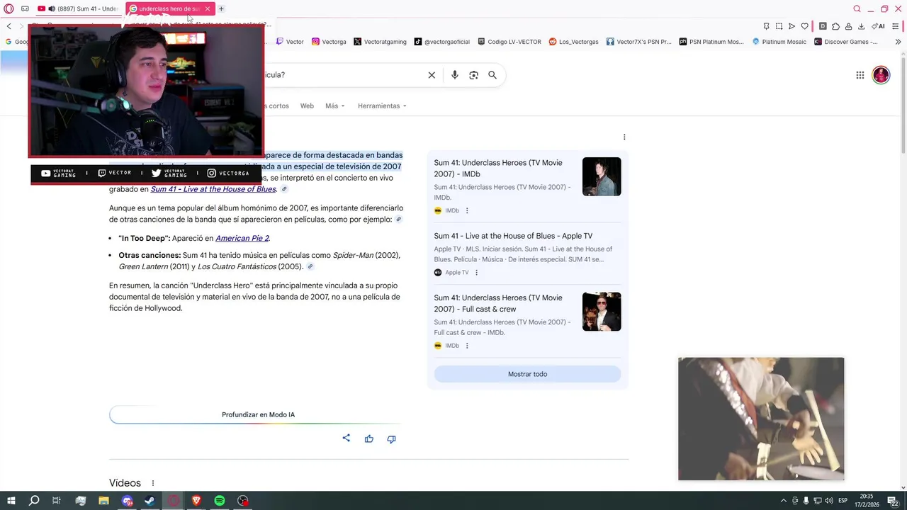Mute the Sum 41 YouTube tab audio
This screenshot has width=907, height=510.
(x=52, y=8)
